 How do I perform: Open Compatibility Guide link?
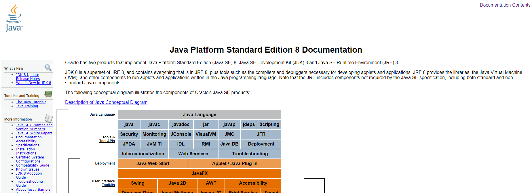(x=33, y=165)
